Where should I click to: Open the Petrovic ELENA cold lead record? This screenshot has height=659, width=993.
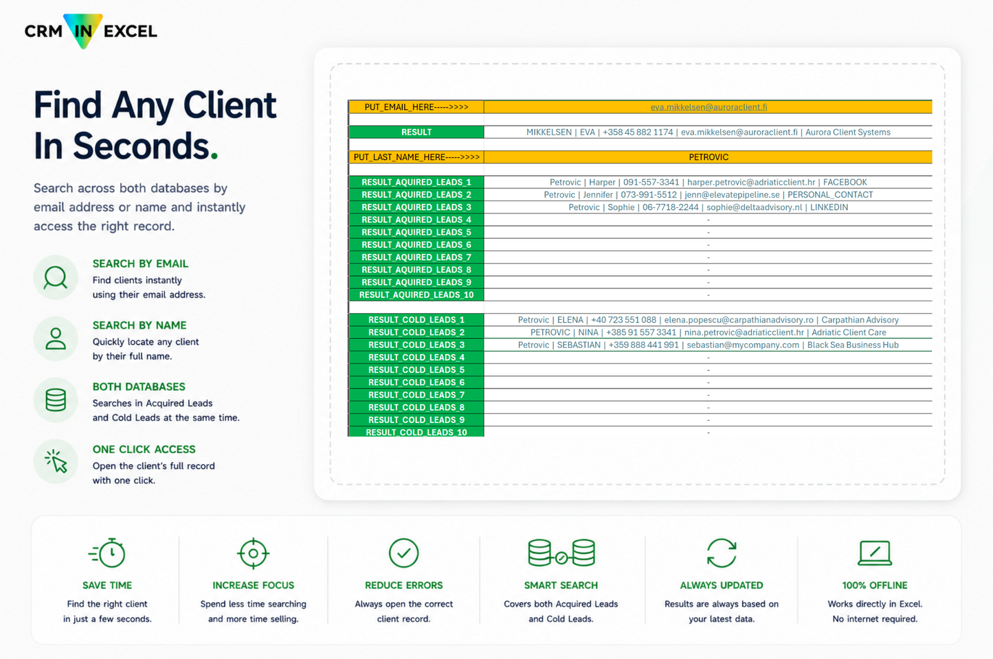click(709, 320)
